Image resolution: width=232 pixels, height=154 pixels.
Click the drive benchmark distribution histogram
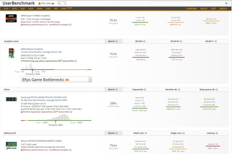(56, 117)
